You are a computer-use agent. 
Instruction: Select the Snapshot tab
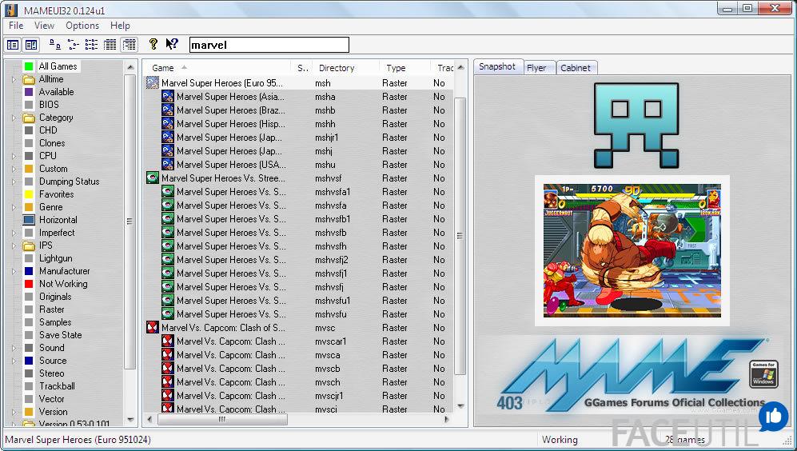click(x=497, y=66)
